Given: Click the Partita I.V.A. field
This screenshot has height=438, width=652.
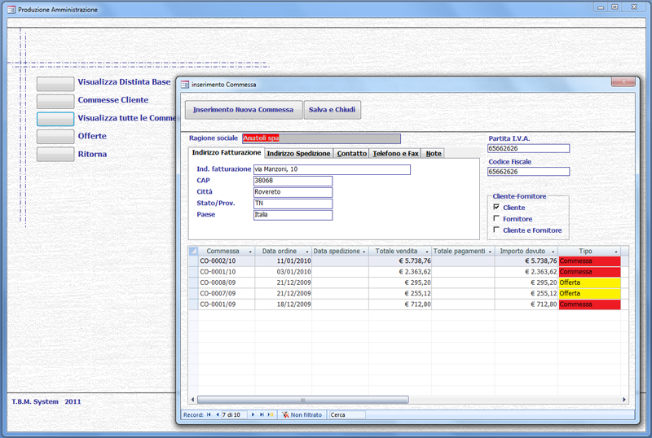Looking at the screenshot, I should [528, 148].
